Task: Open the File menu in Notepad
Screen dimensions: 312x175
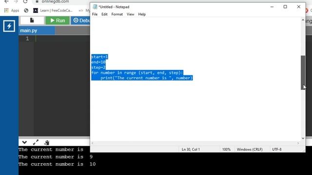Action: pyautogui.click(x=95, y=14)
